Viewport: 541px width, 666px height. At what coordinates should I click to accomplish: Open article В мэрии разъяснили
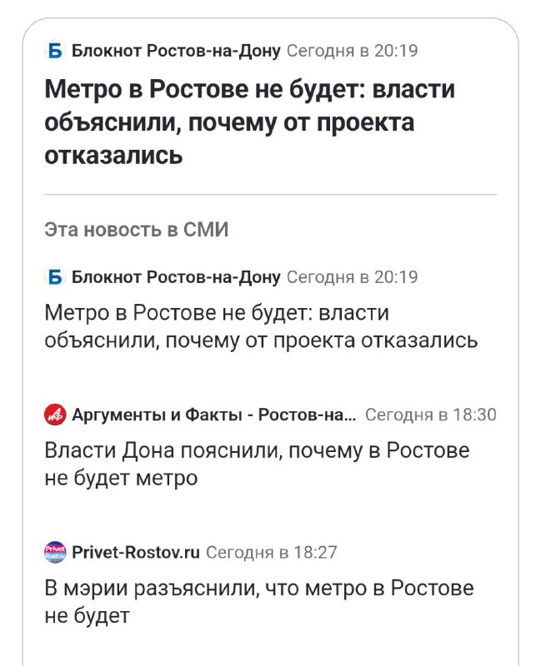point(259,602)
